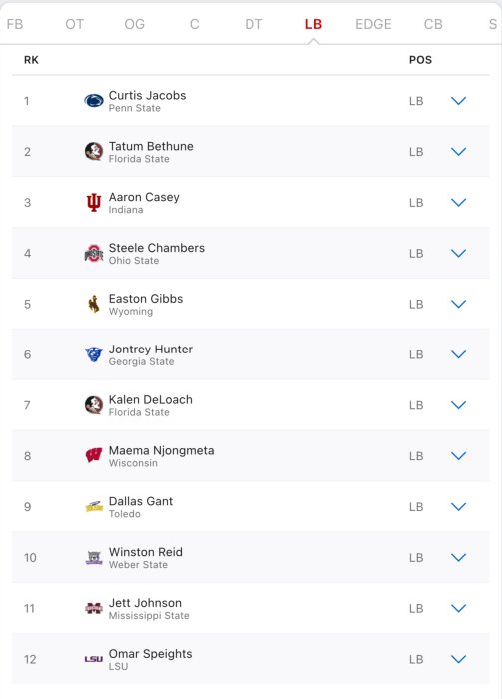Screen dimensions: 502x699
Task: Click the Ohio State logo icon
Action: coord(94,254)
